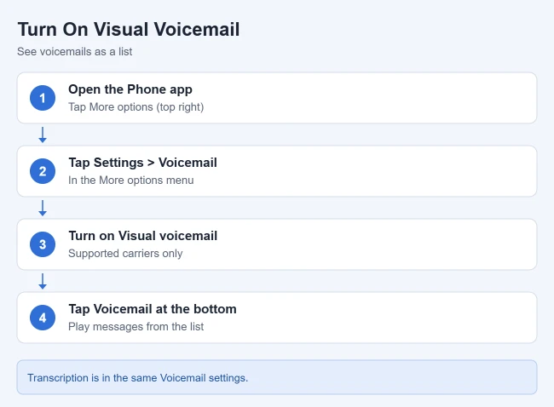Click 'In the More options menu' text

coord(130,180)
